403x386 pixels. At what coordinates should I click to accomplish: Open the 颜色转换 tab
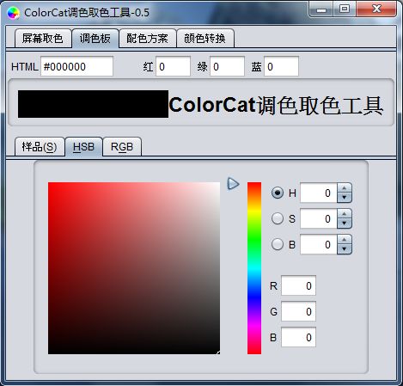[x=205, y=38]
